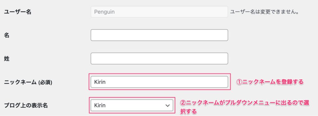Click the ユーザー名 label
Screen dimensions: 318x116
tap(18, 12)
